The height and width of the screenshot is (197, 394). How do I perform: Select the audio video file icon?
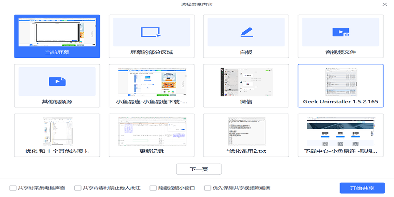click(x=340, y=32)
